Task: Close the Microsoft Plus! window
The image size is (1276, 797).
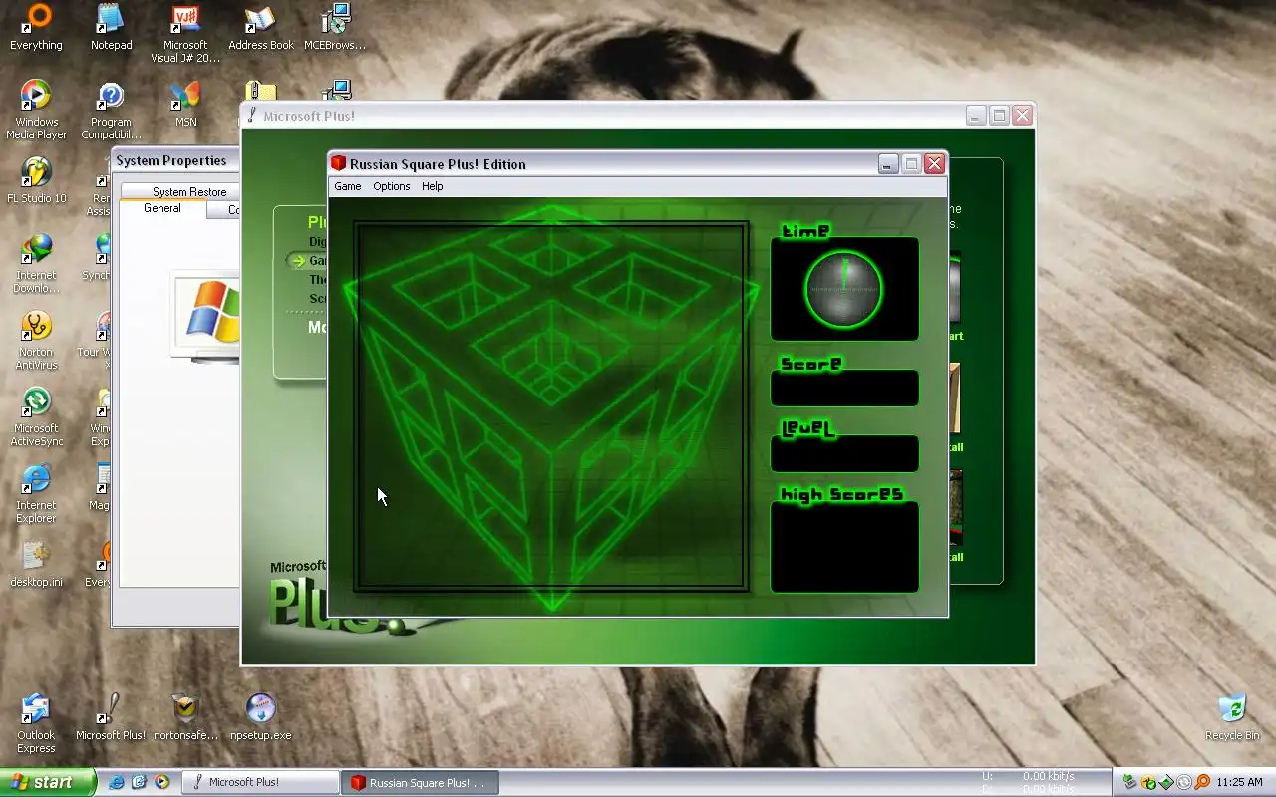Action: 1022,116
